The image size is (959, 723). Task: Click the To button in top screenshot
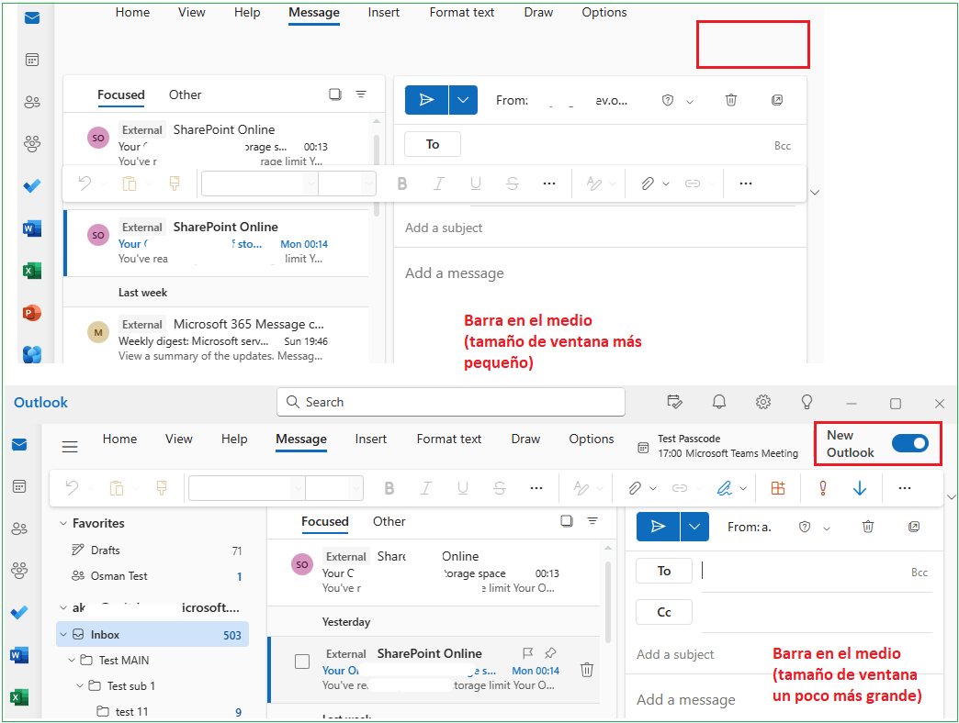433,144
